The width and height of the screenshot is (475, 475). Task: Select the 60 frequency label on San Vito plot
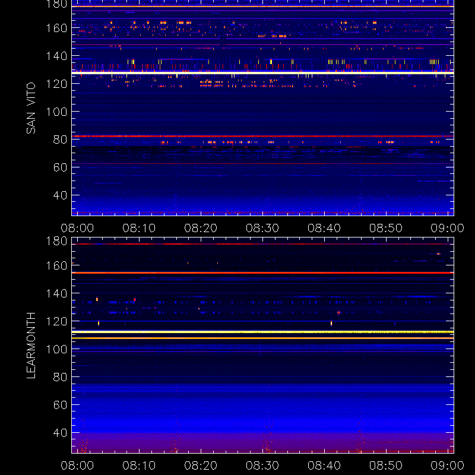click(x=60, y=167)
